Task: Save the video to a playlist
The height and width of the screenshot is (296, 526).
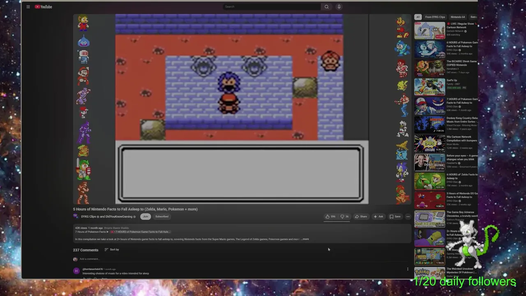Action: 395,217
